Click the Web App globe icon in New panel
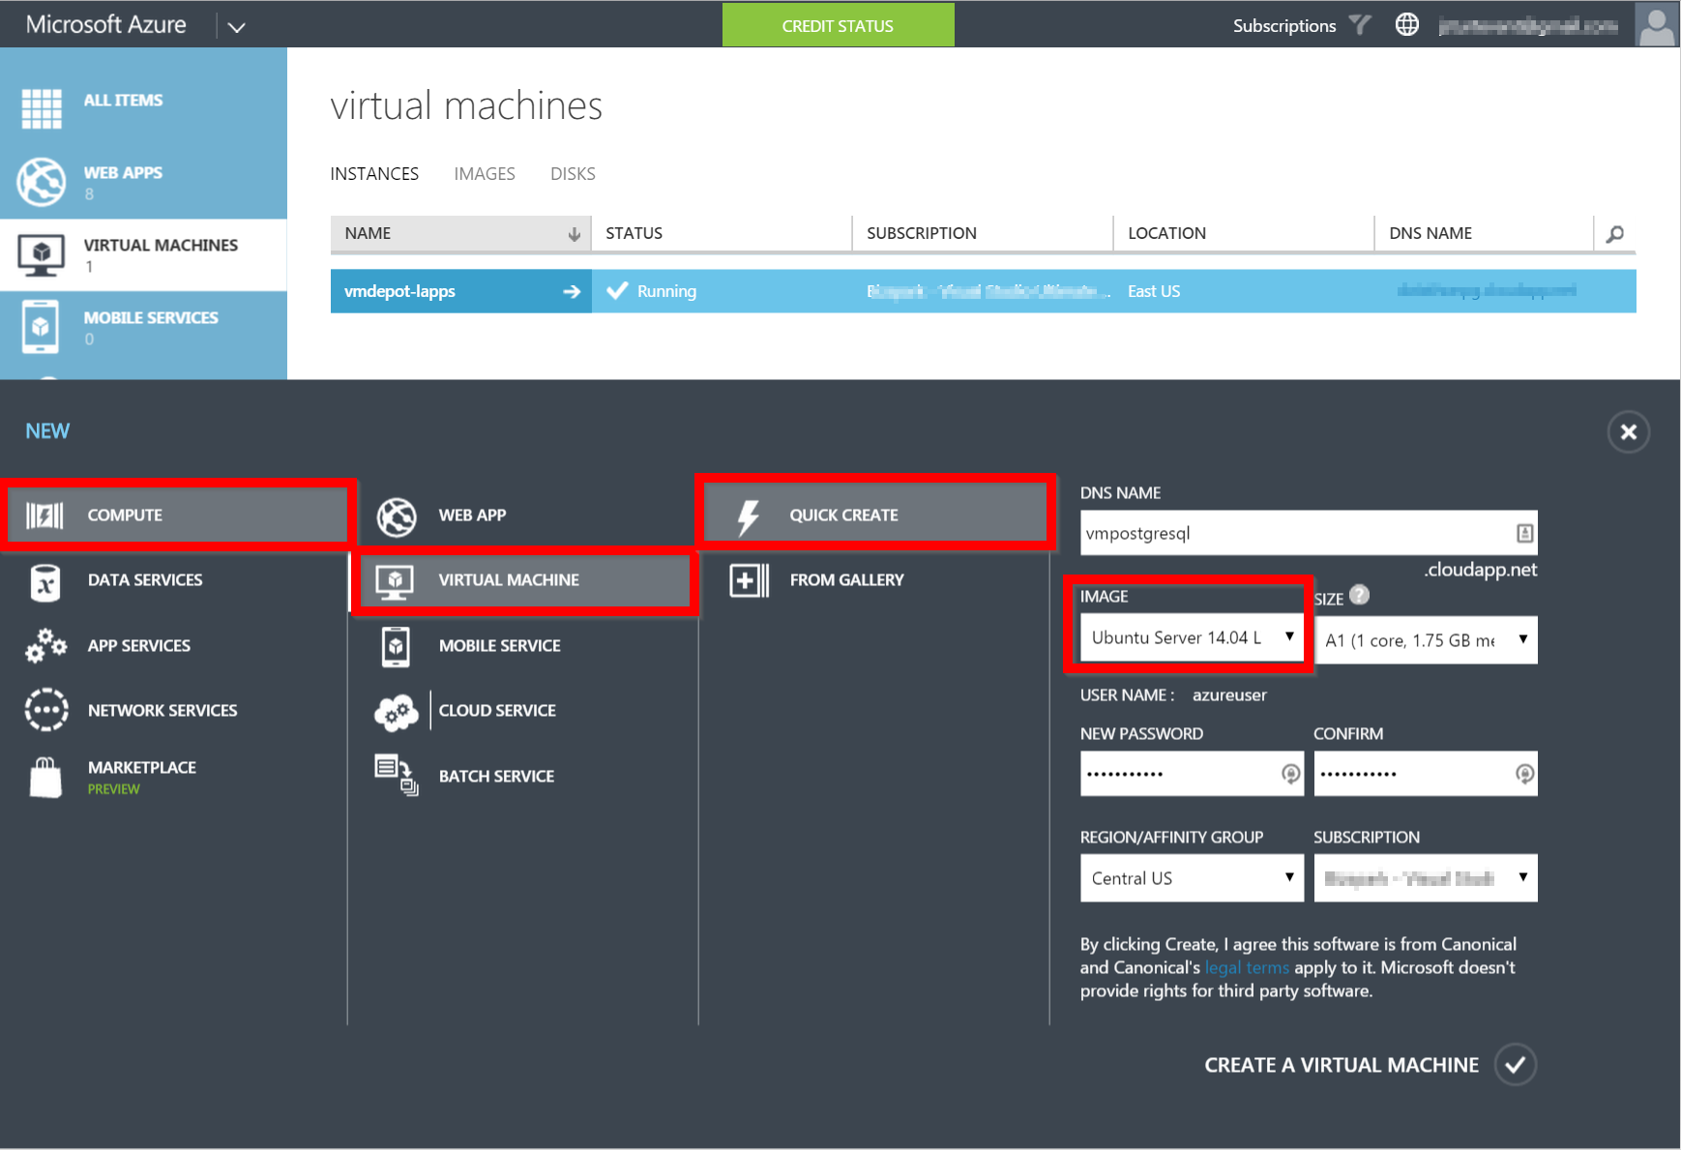This screenshot has width=1681, height=1150. [x=397, y=516]
